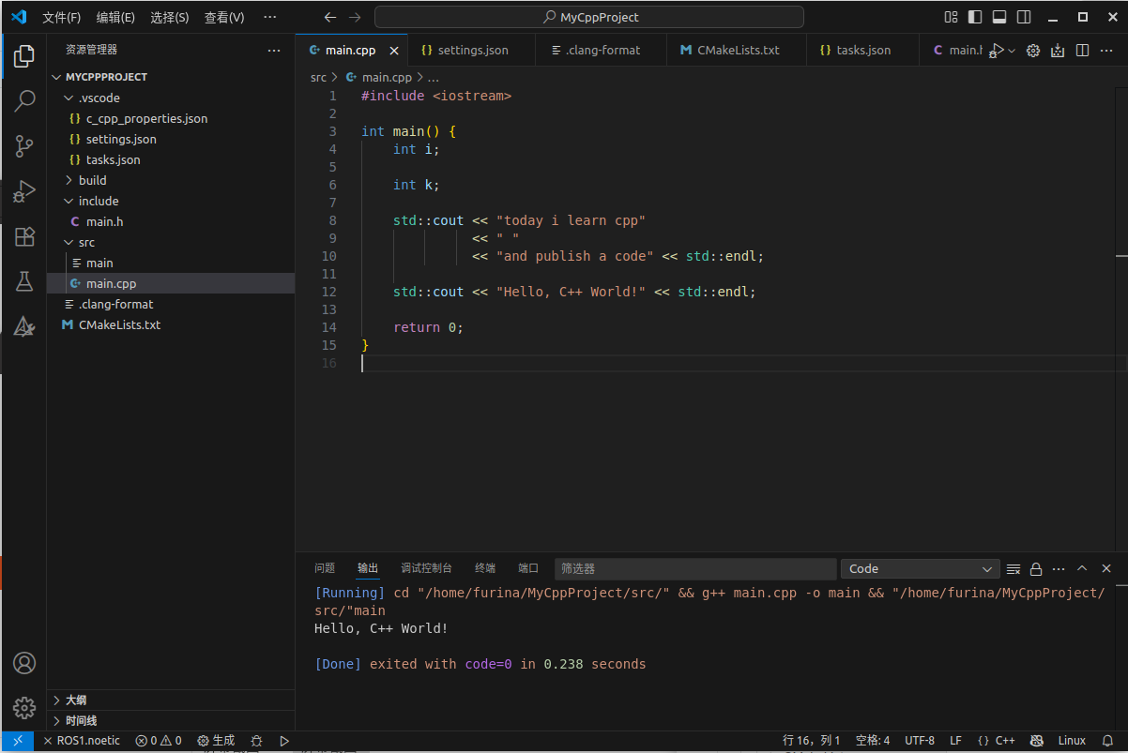Open the Search view in activity bar

[24, 100]
